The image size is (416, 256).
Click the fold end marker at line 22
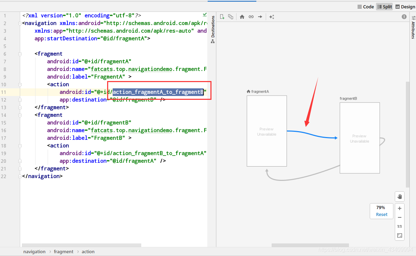[20, 176]
